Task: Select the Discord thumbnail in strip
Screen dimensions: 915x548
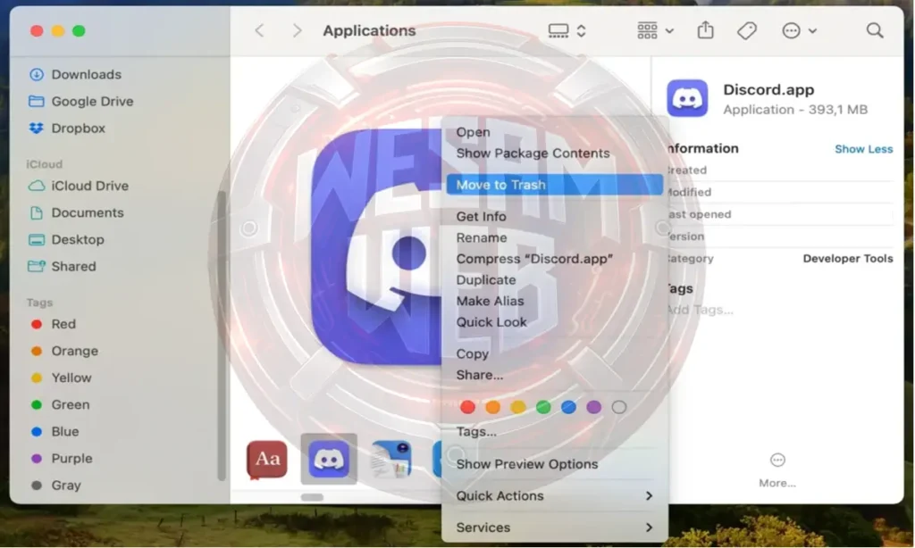Action: [x=329, y=459]
